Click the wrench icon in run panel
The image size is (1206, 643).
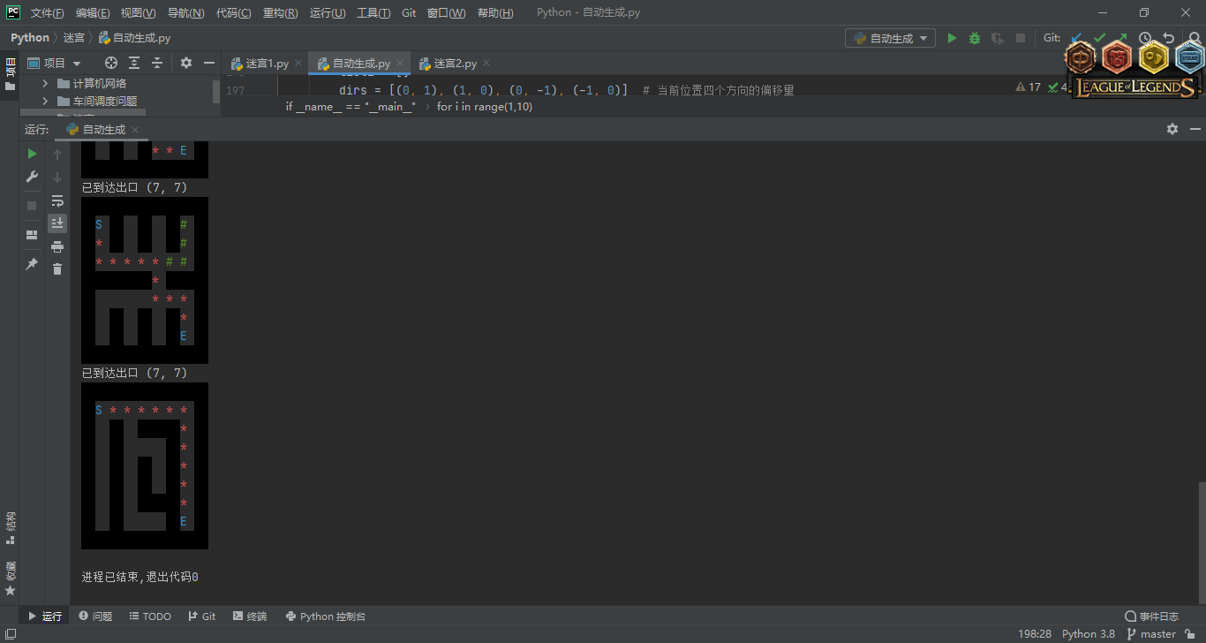[x=32, y=177]
